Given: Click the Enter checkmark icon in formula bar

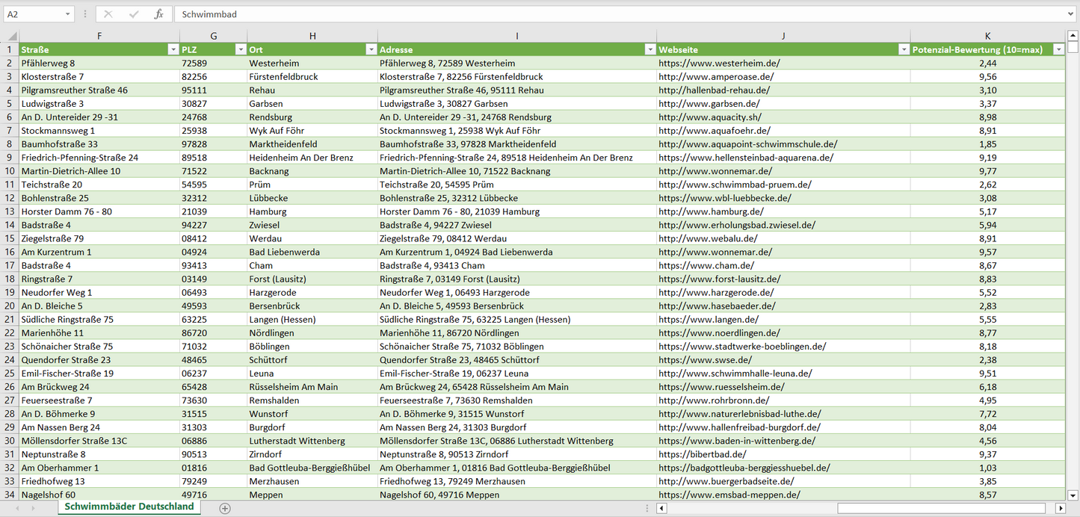Looking at the screenshot, I should 134,14.
